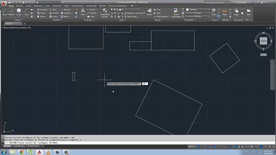Expand the Capas panel
Image resolution: width=276 pixels, height=155 pixels.
point(122,20)
